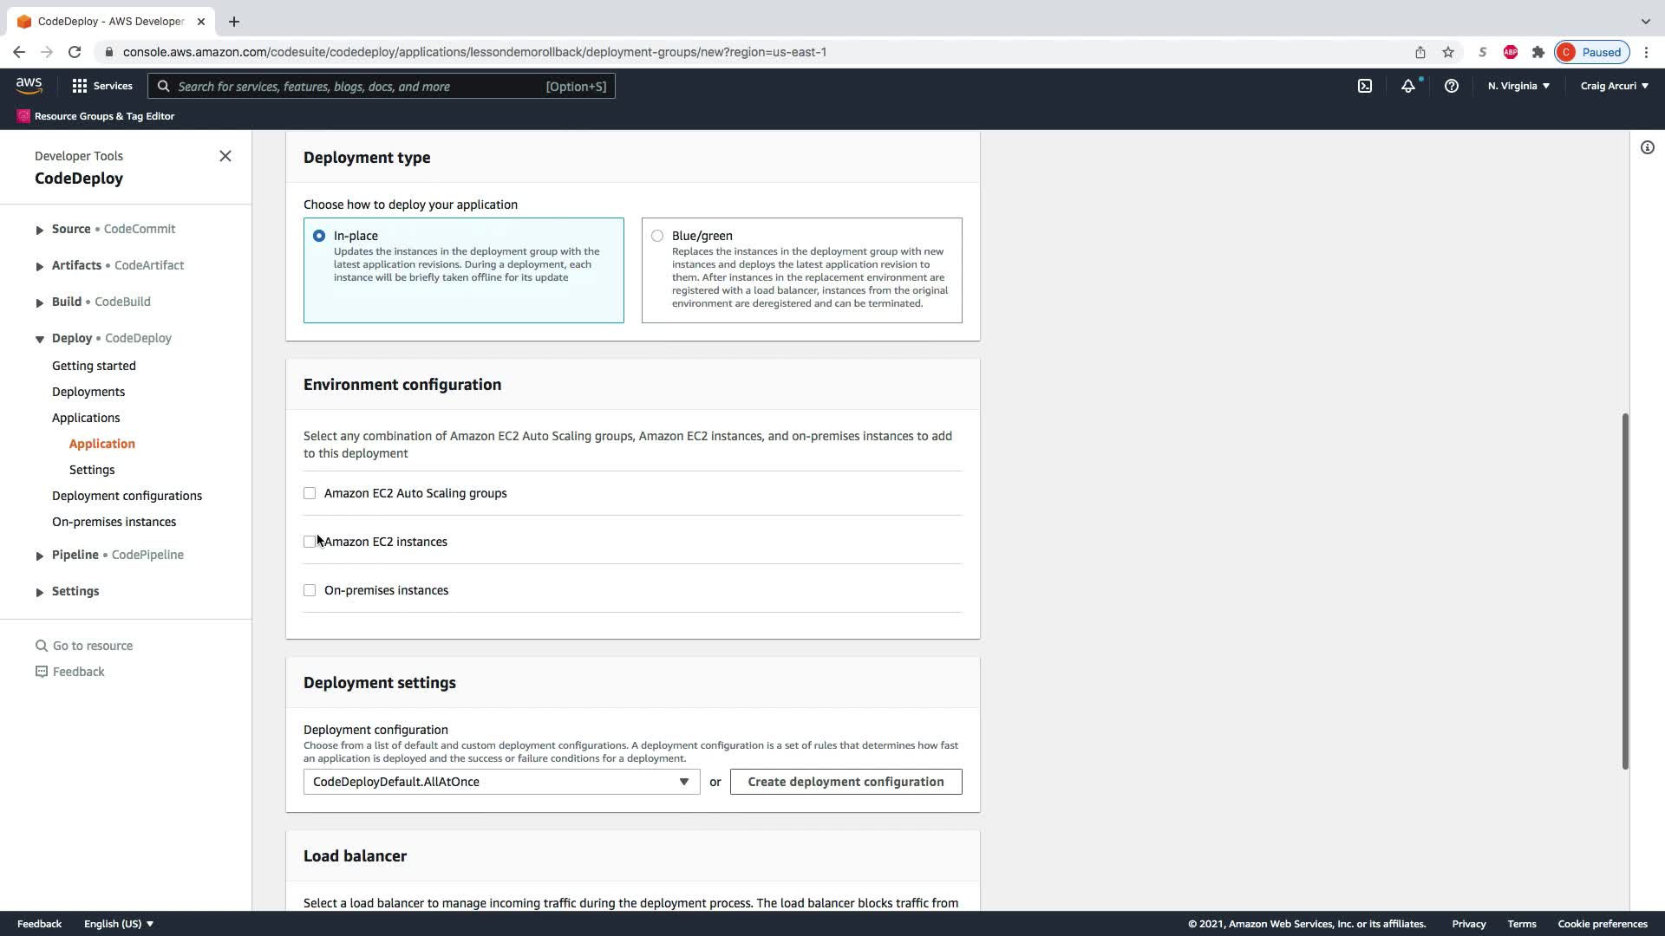Select Blue/green deployment type
The image size is (1665, 936).
coord(657,236)
